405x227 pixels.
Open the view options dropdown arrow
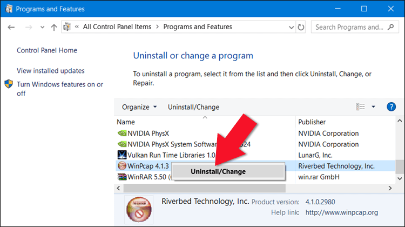click(x=373, y=107)
